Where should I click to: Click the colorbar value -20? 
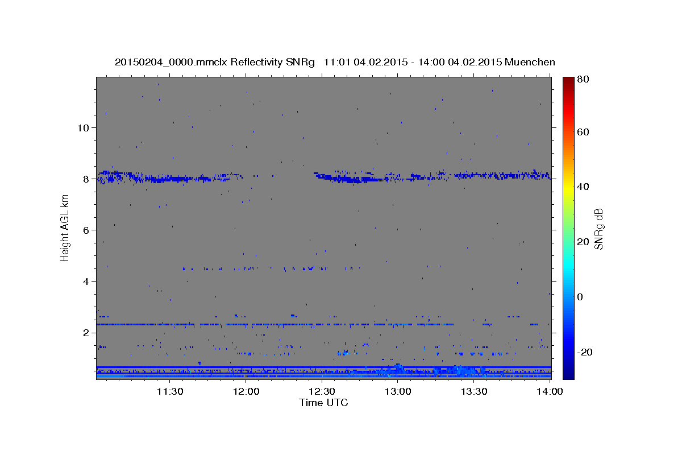coord(585,352)
